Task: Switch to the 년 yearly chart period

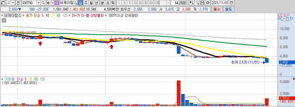Action: 96,3
